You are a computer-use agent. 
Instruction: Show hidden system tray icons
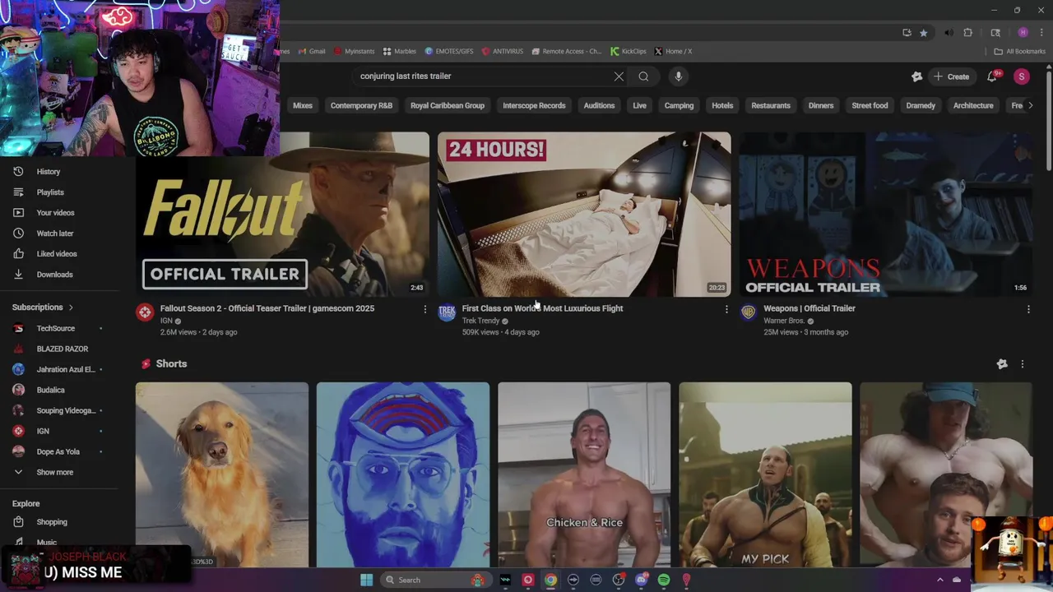(x=940, y=580)
